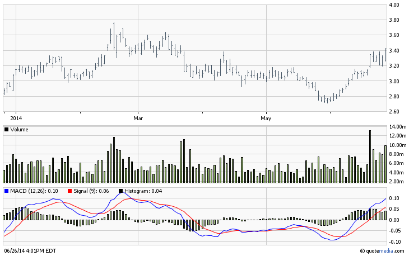Click the timestamp '06/26/14 4:01PM EDT'
The image size is (409, 256).
point(30,251)
